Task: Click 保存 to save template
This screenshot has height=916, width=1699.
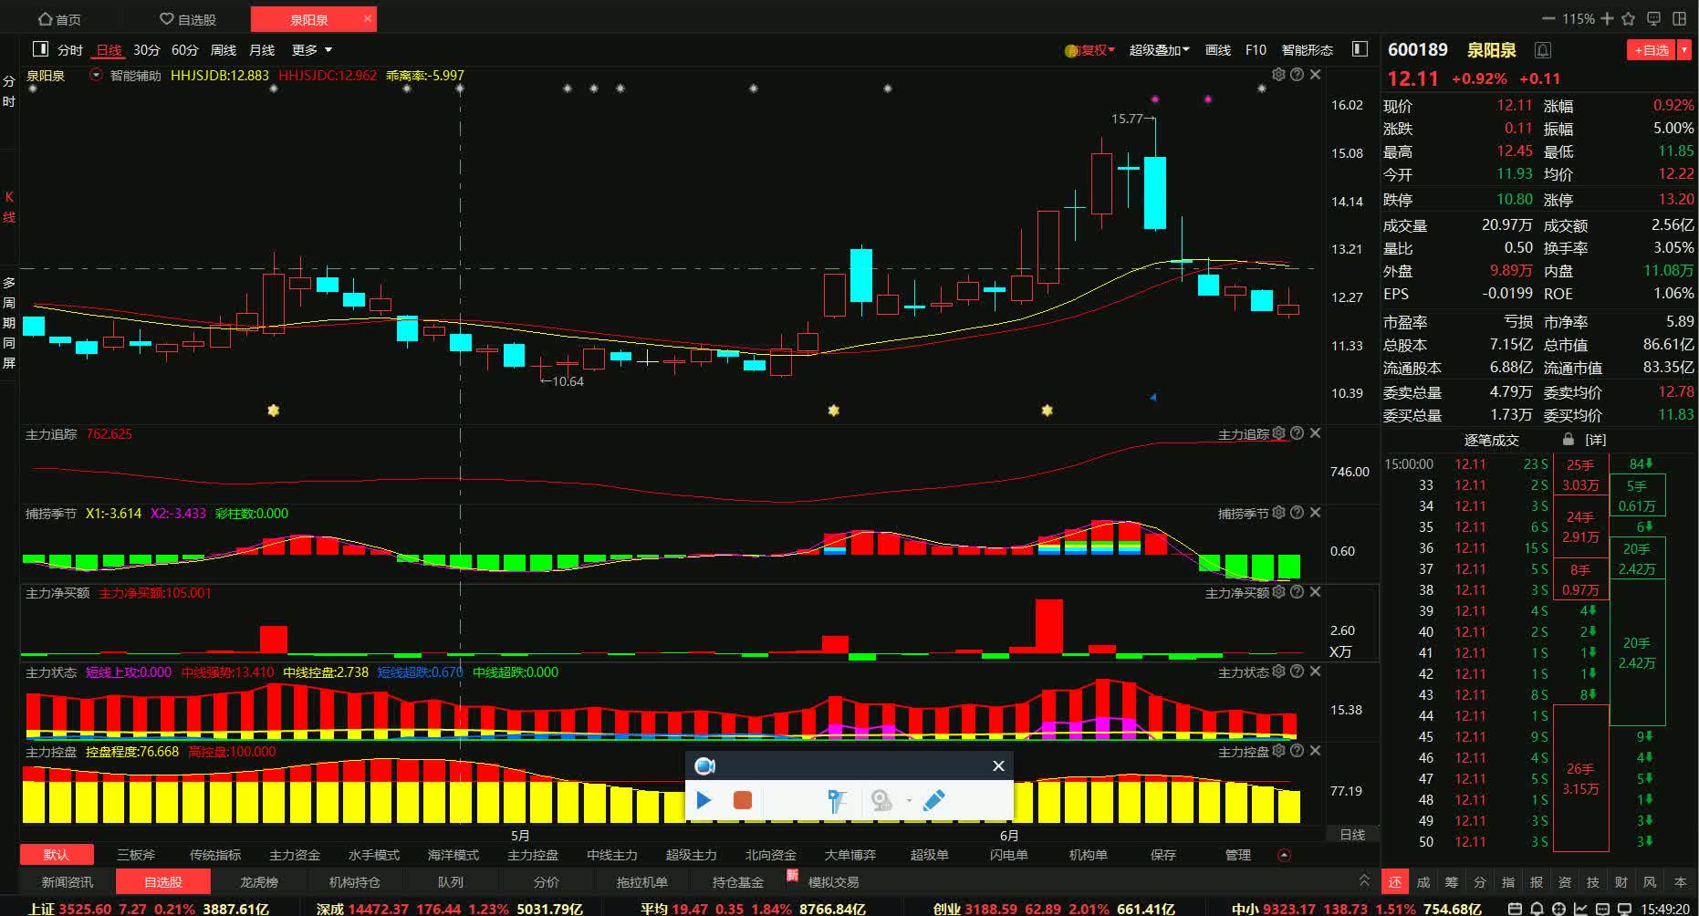Action: (1163, 855)
